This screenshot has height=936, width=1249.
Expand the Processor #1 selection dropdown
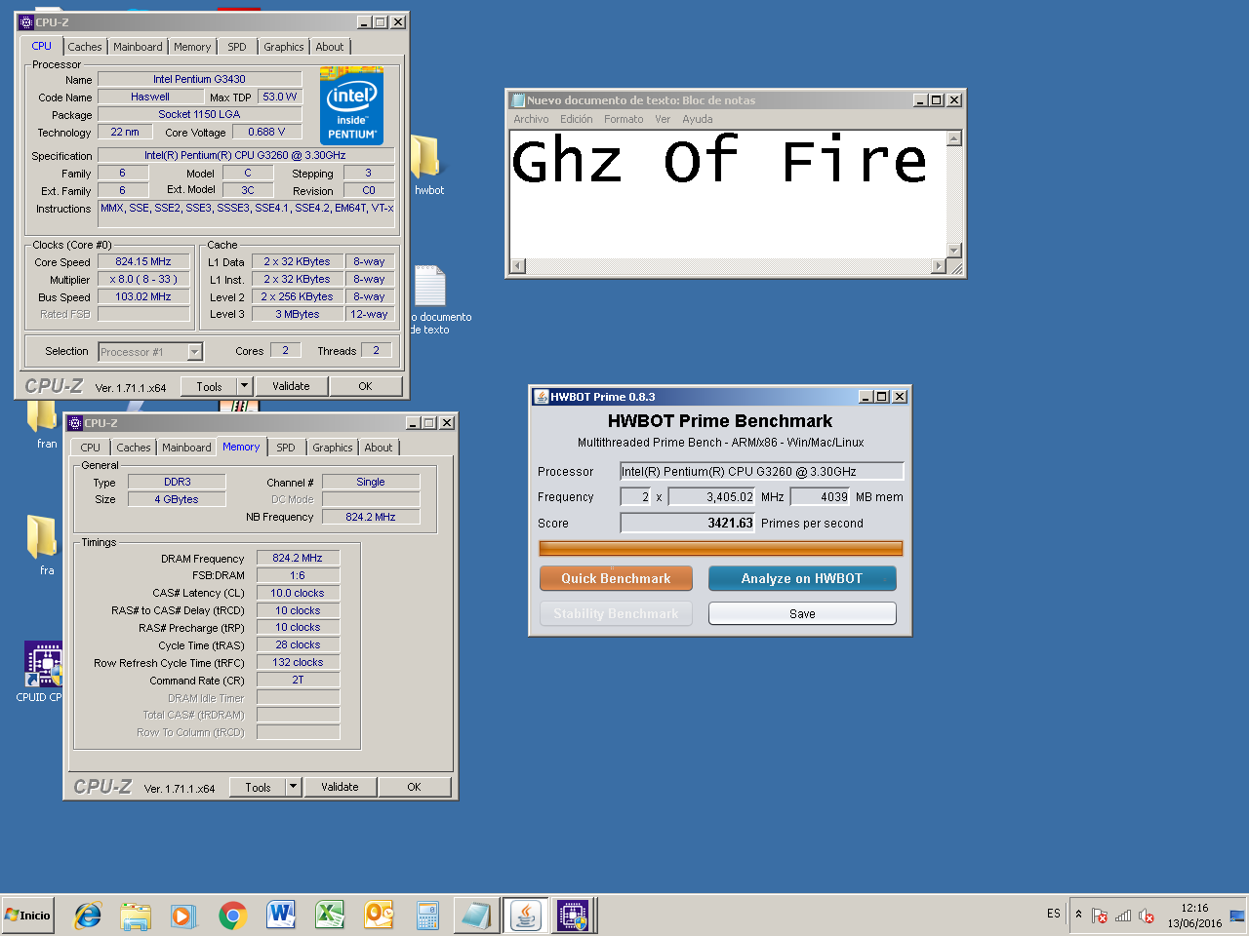click(194, 352)
